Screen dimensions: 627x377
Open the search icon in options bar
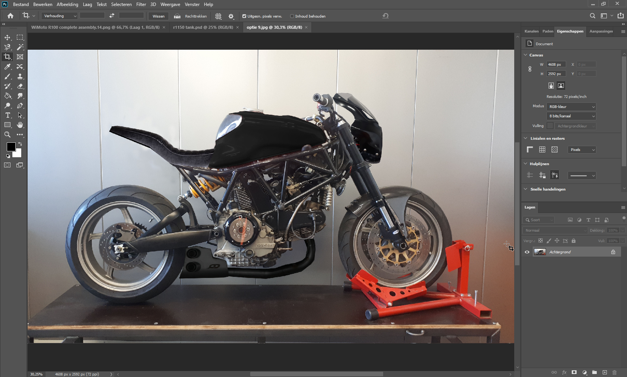593,16
